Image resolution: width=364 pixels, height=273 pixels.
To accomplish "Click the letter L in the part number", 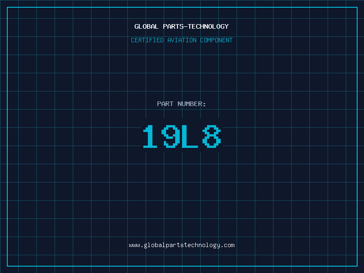I will click(191, 137).
